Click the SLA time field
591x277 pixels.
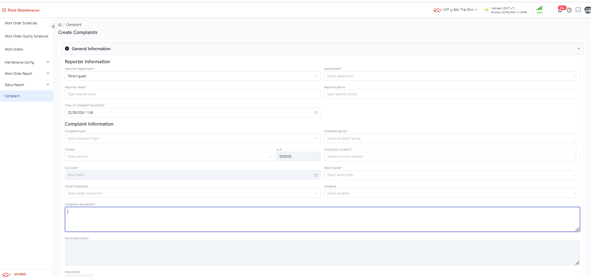click(x=298, y=156)
